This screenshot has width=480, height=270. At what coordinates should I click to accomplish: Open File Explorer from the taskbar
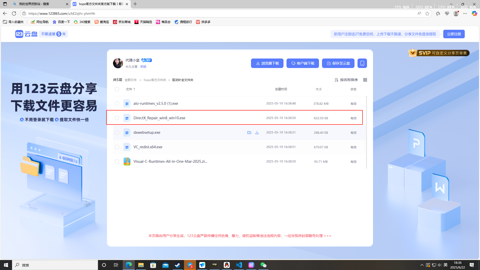pos(141,265)
